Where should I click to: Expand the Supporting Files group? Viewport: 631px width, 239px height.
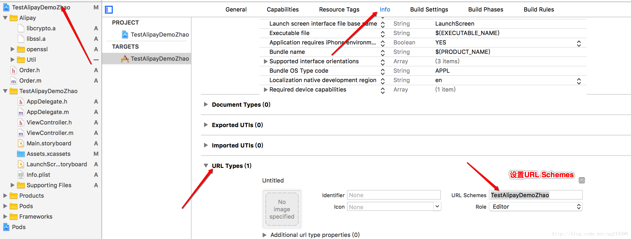click(x=13, y=185)
